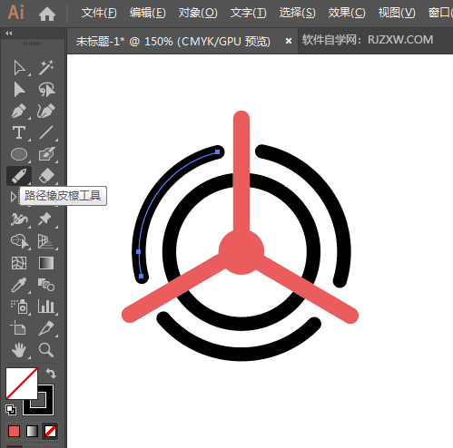Open the 编辑(E) menu
This screenshot has width=453, height=448.
[x=148, y=13]
